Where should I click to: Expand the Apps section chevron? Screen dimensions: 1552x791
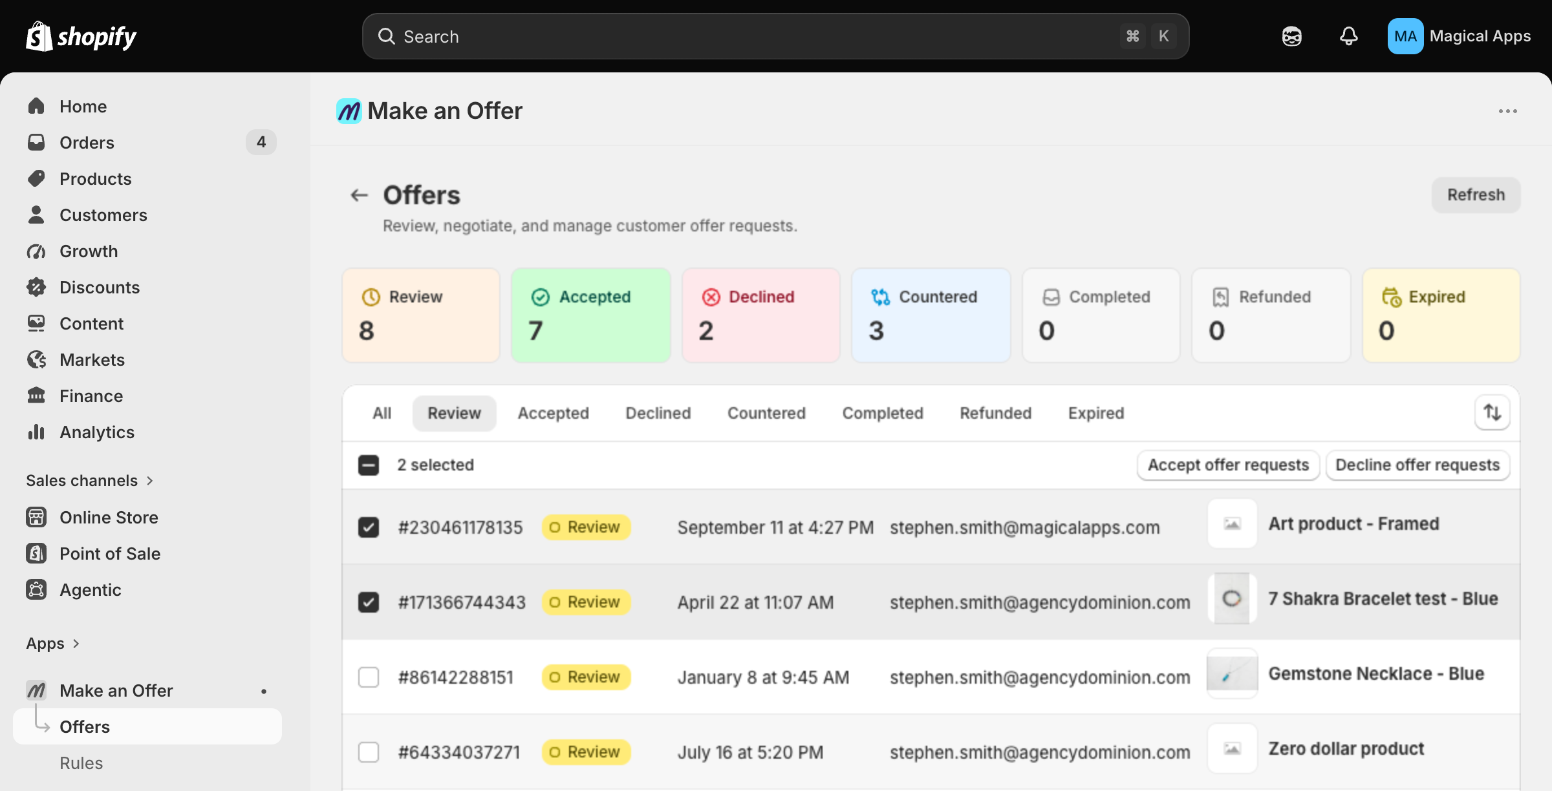coord(76,643)
